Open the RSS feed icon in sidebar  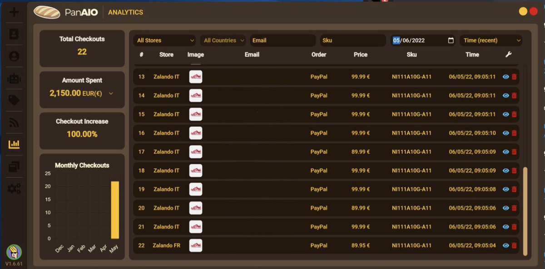coord(14,122)
